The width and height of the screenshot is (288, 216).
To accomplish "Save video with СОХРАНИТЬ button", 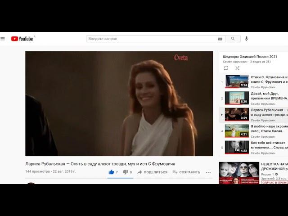I will [x=186, y=172].
